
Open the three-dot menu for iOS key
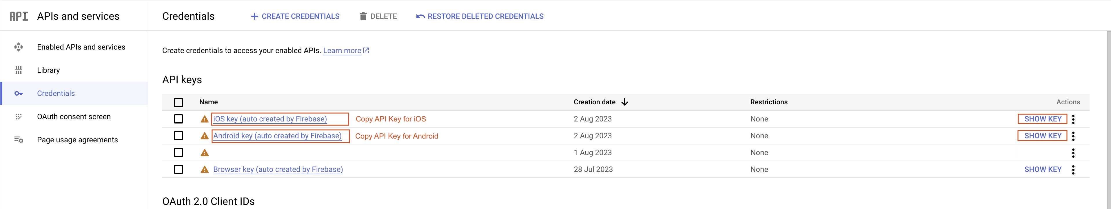point(1073,119)
